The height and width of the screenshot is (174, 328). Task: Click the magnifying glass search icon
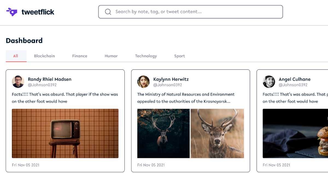(x=108, y=11)
